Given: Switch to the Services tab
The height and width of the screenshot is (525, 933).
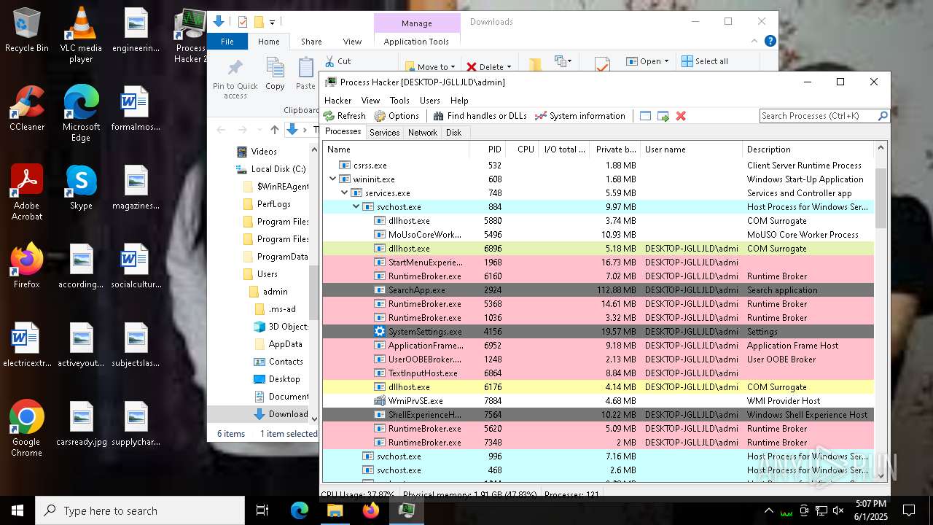Looking at the screenshot, I should [384, 133].
